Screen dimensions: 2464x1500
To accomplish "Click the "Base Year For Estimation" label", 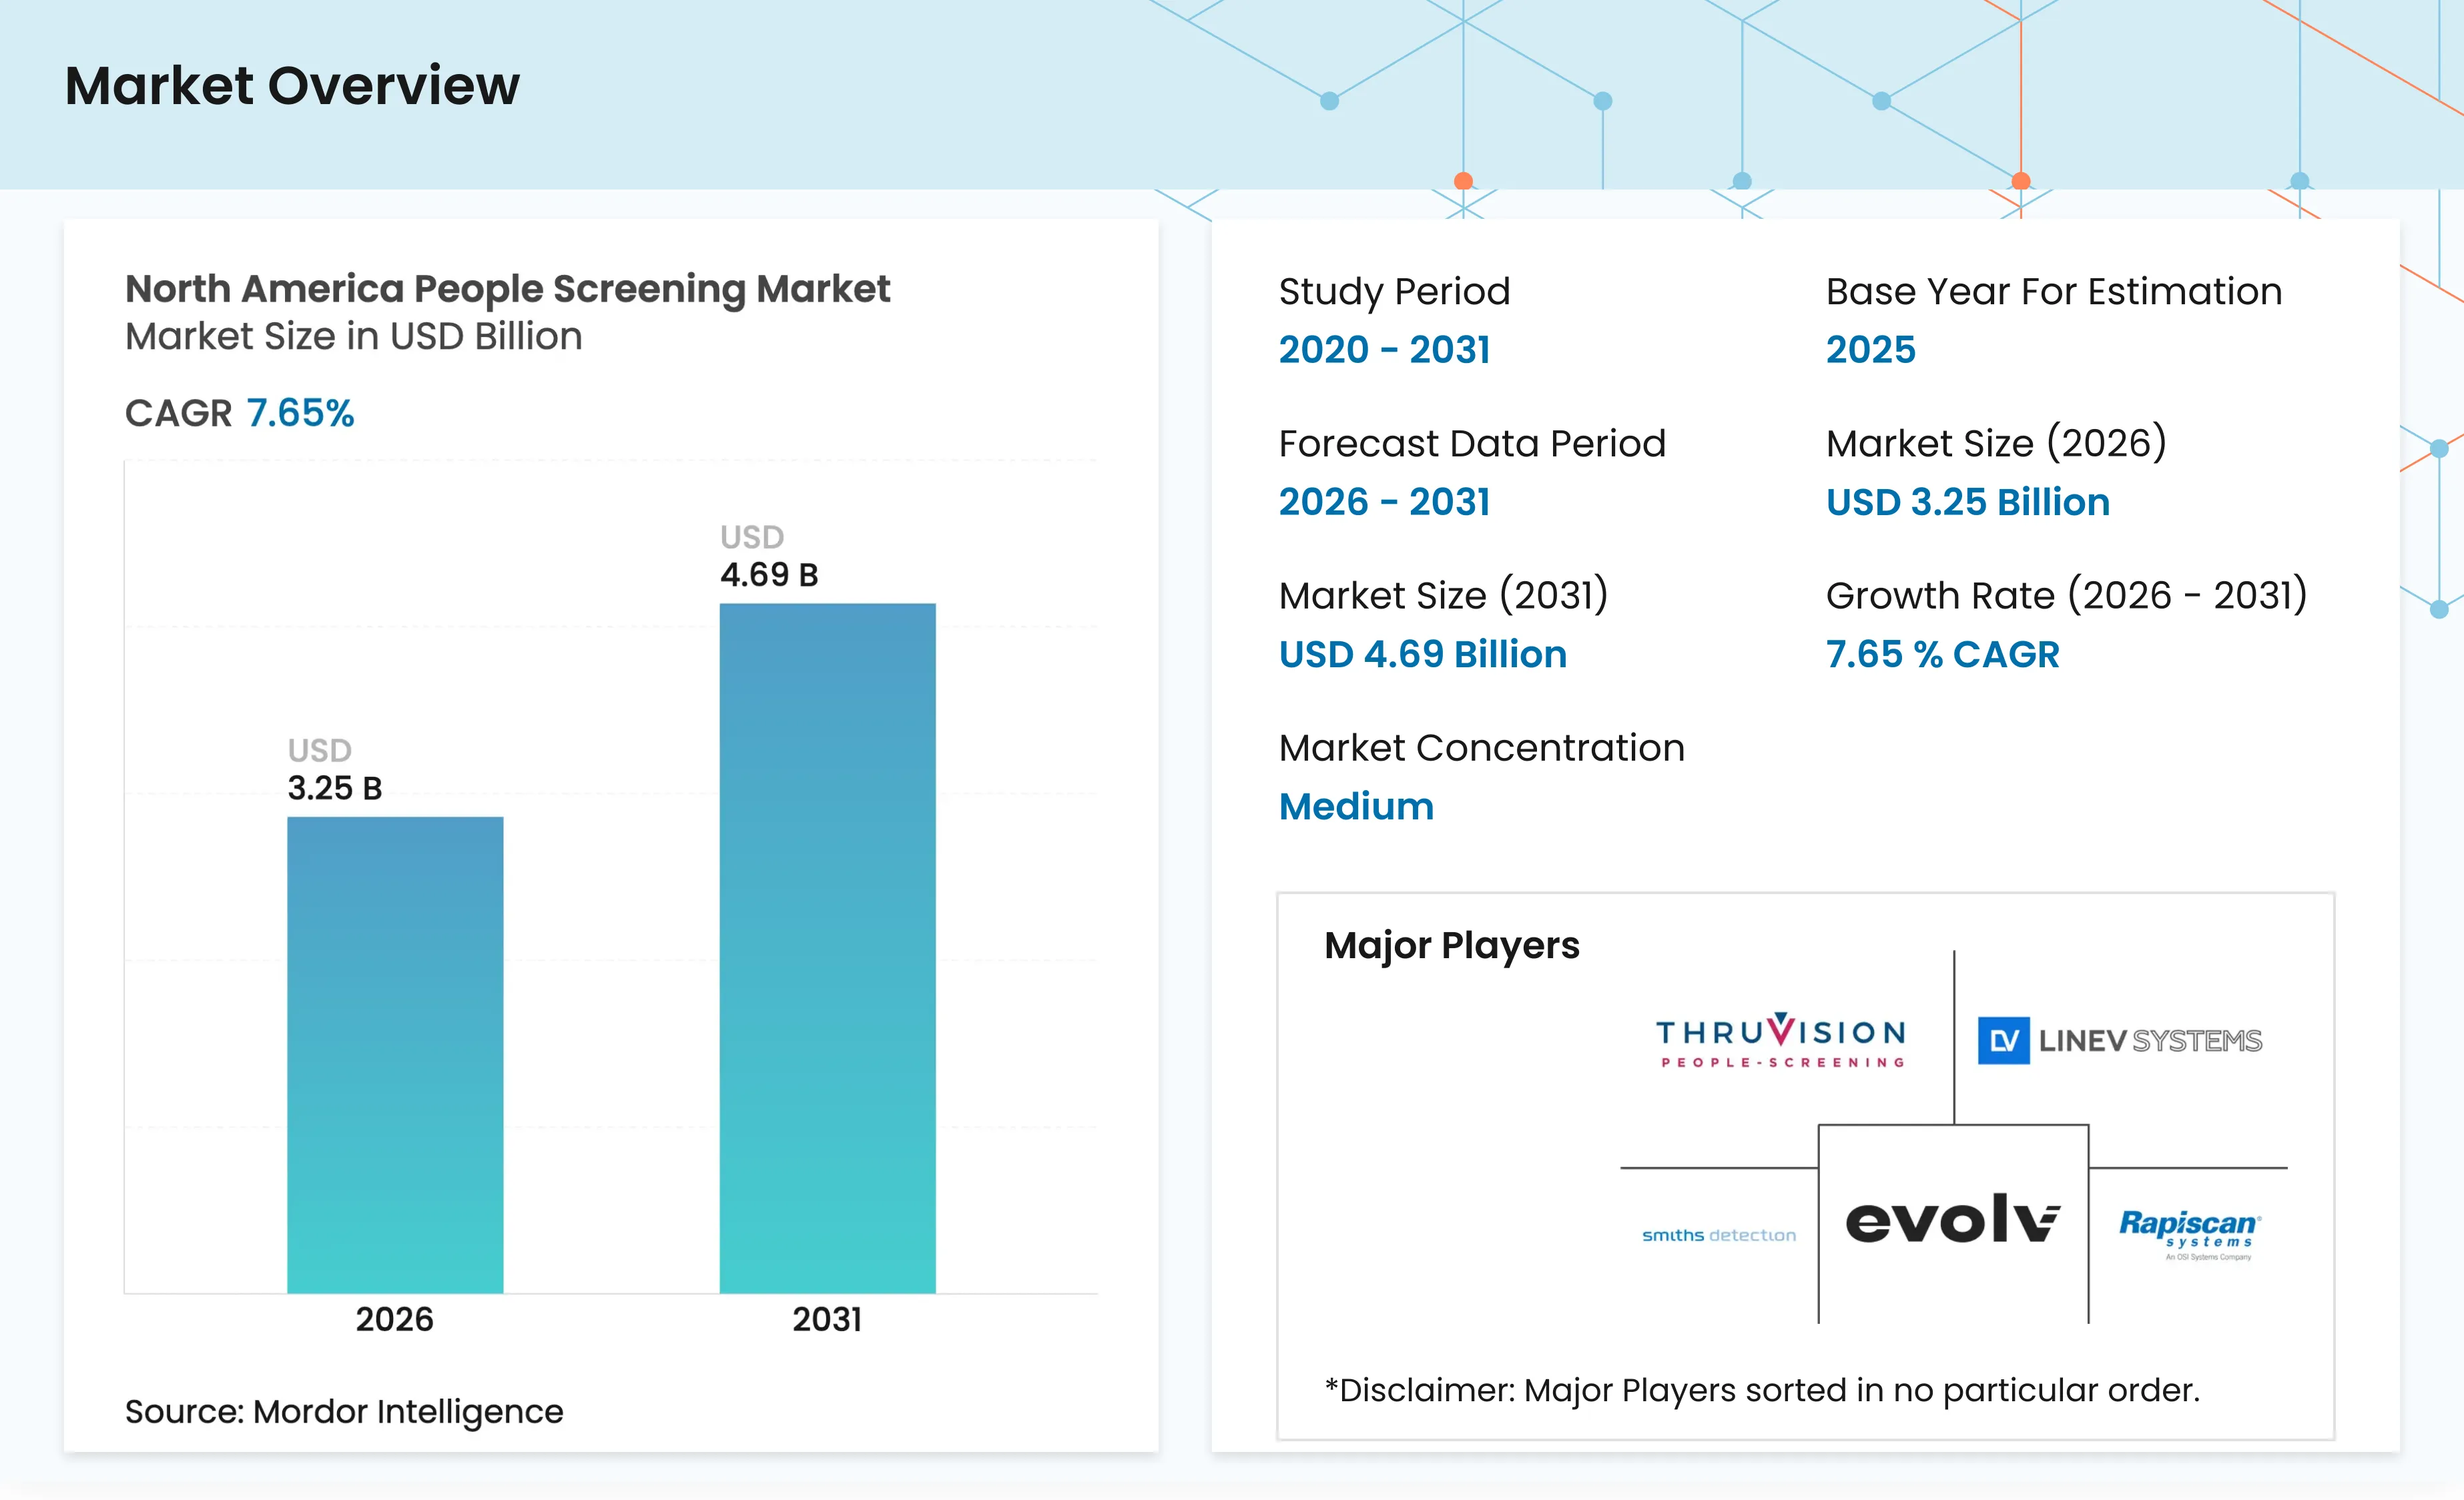I will point(2054,292).
